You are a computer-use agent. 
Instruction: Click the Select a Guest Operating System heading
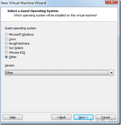point(33,11)
